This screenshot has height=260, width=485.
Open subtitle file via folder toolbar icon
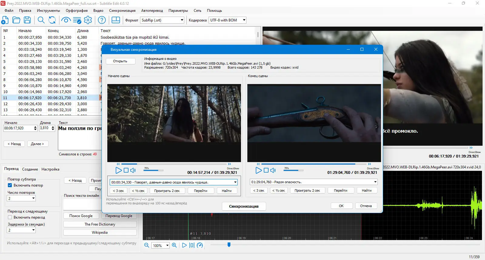(x=16, y=20)
